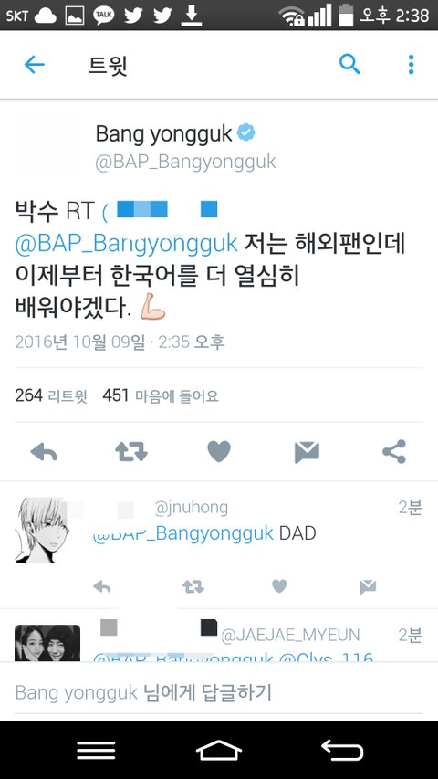This screenshot has width=438, height=779.
Task: Focus the 님에게 답글하기 reply field
Action: click(219, 692)
